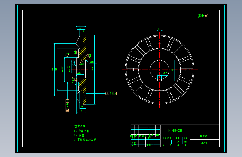This screenshot has height=157, width=242.
Task: Click requirement line 1. 去除毛刺
Action: pos(82,131)
